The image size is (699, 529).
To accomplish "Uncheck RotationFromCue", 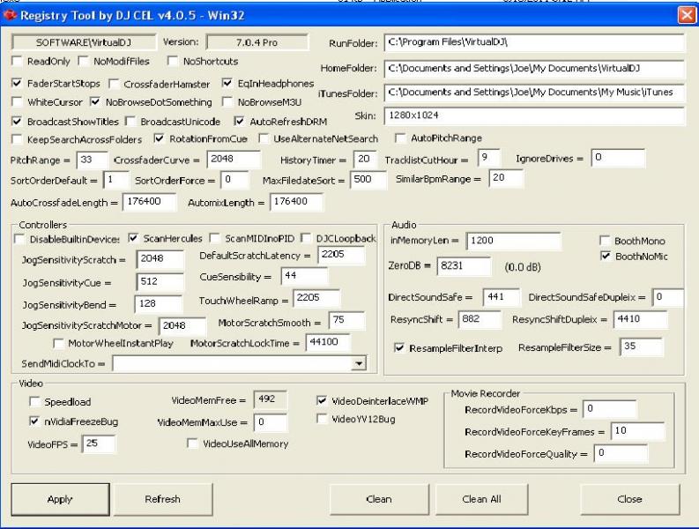I will (x=160, y=138).
